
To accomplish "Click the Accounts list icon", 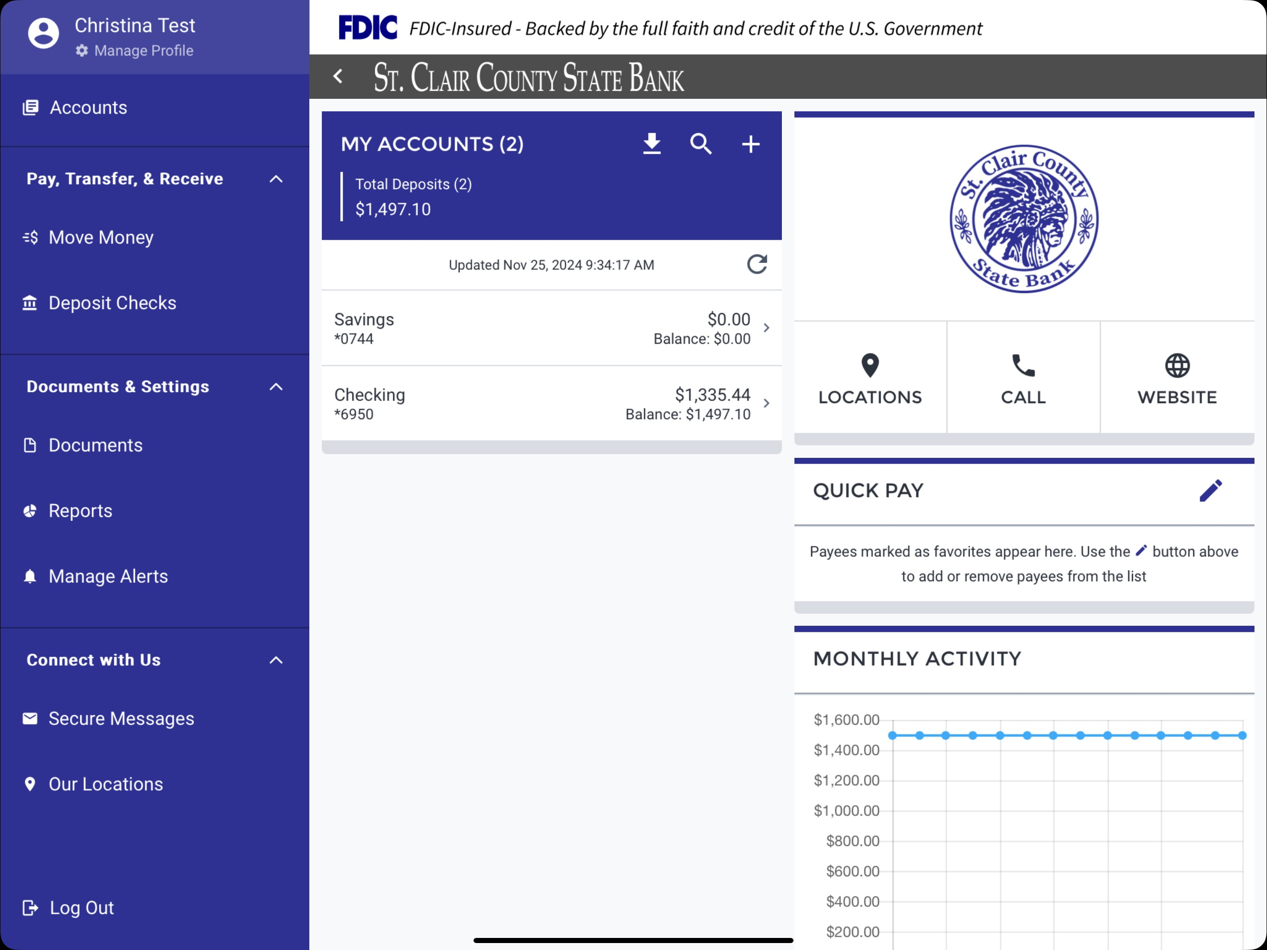I will (x=30, y=108).
